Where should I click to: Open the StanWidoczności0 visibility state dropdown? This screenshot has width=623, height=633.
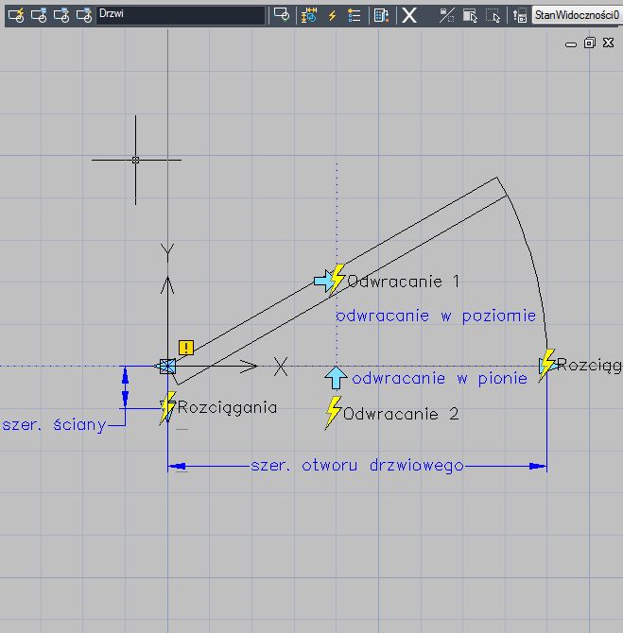pos(578,15)
